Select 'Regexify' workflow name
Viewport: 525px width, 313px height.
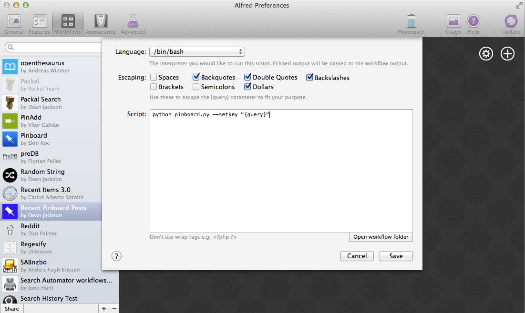click(33, 244)
